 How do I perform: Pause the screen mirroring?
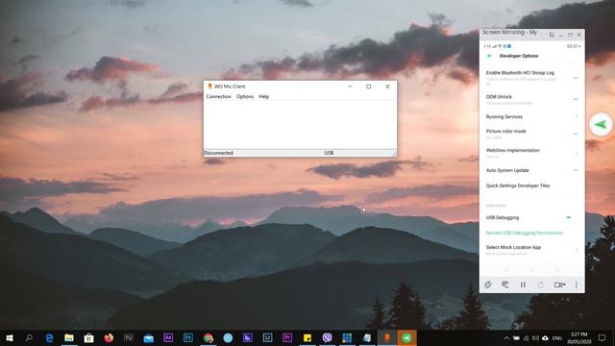click(523, 284)
